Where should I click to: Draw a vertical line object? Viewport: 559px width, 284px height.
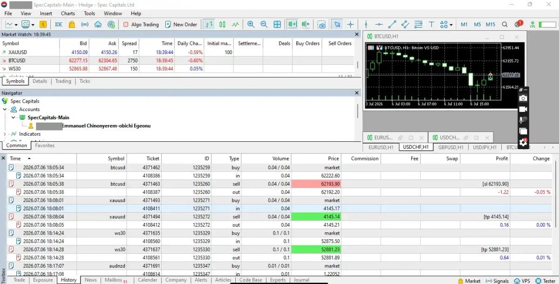click(x=366, y=24)
